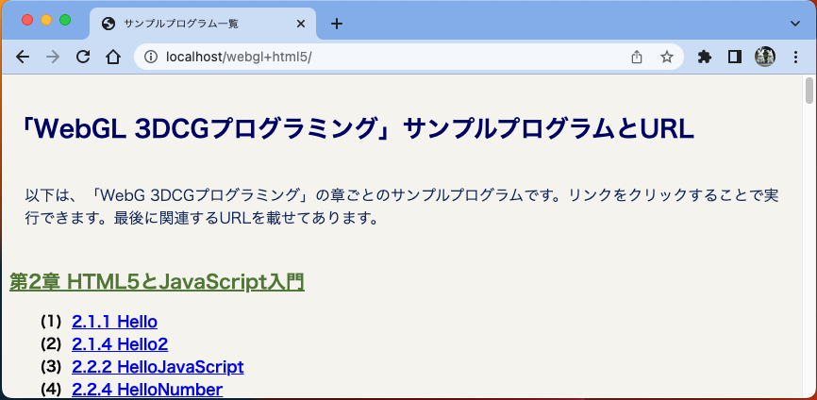This screenshot has width=817, height=400.
Task: Bookmark this page with the star icon
Action: coord(666,57)
